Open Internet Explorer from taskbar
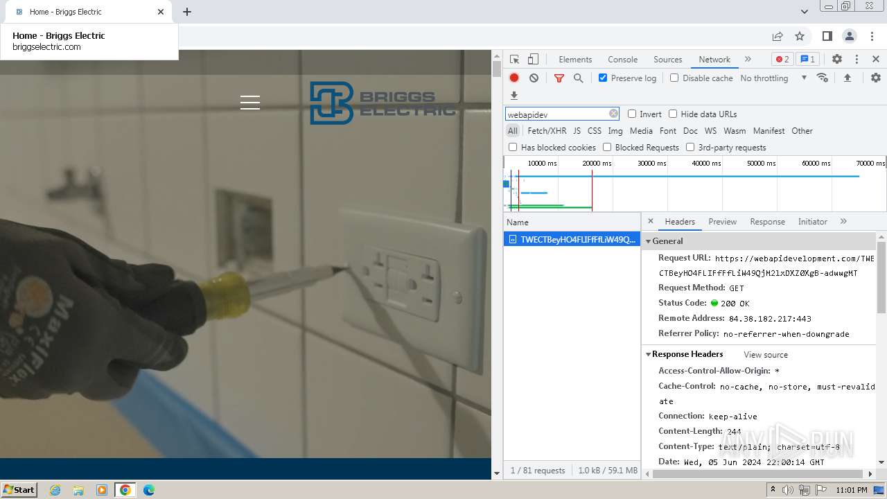The height and width of the screenshot is (499, 887). pyautogui.click(x=55, y=490)
